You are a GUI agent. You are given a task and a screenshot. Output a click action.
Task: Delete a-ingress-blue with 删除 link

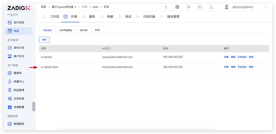[251, 67]
